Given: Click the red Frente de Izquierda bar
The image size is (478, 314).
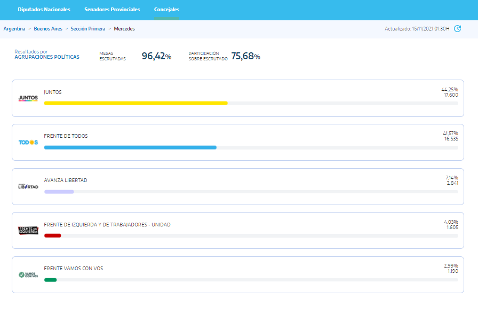Looking at the screenshot, I should click(x=52, y=236).
